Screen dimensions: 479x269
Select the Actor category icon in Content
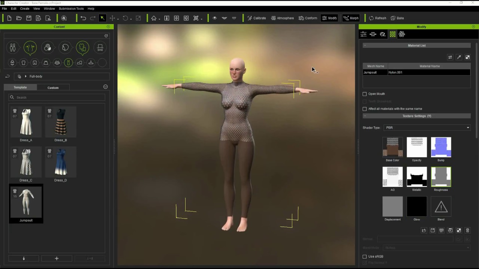13,47
